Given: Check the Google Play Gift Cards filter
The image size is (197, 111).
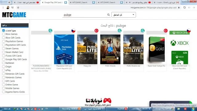Looking at the screenshot, I should (3, 60).
